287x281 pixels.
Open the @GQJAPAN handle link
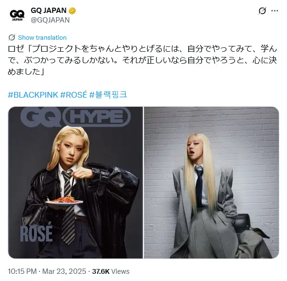pyautogui.click(x=50, y=20)
